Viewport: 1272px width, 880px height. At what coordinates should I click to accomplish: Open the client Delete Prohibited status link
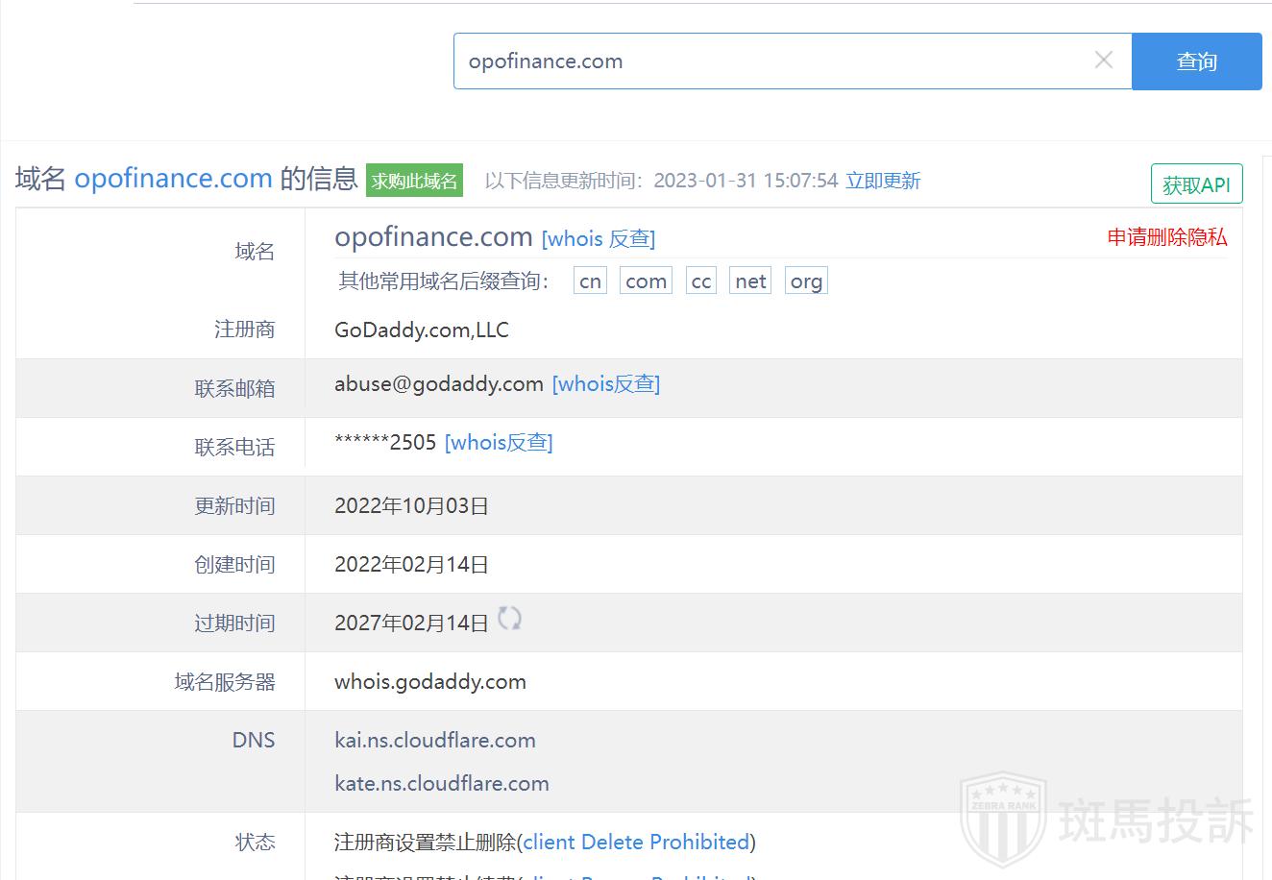pyautogui.click(x=636, y=843)
